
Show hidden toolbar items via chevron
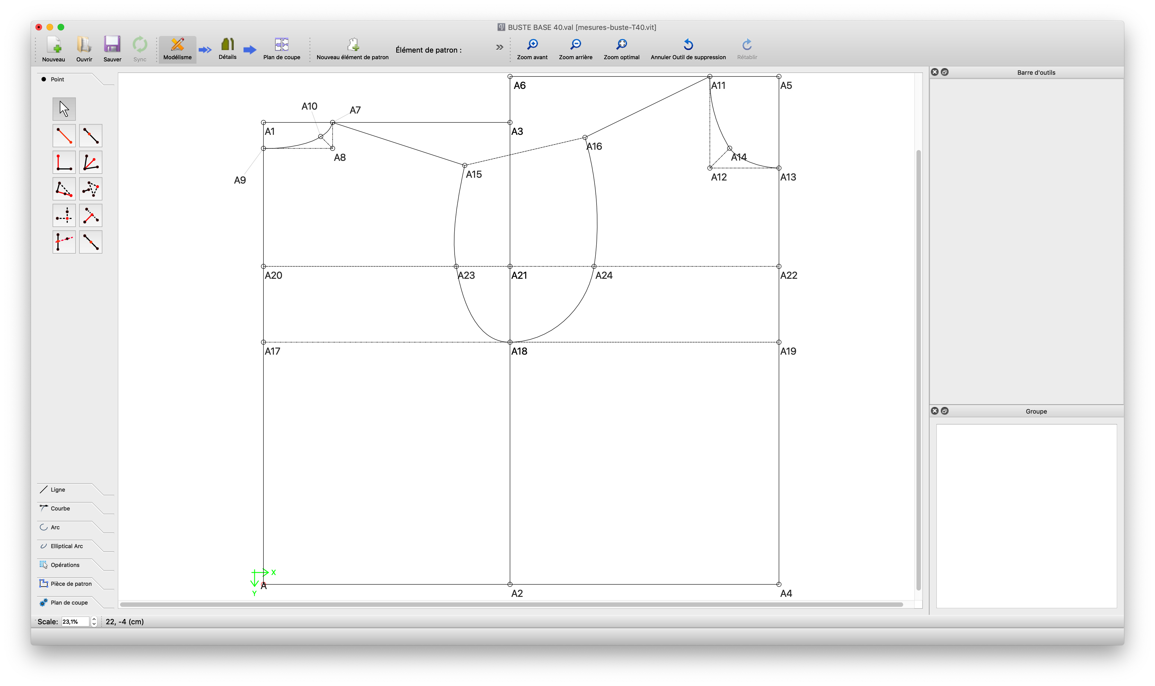[499, 47]
